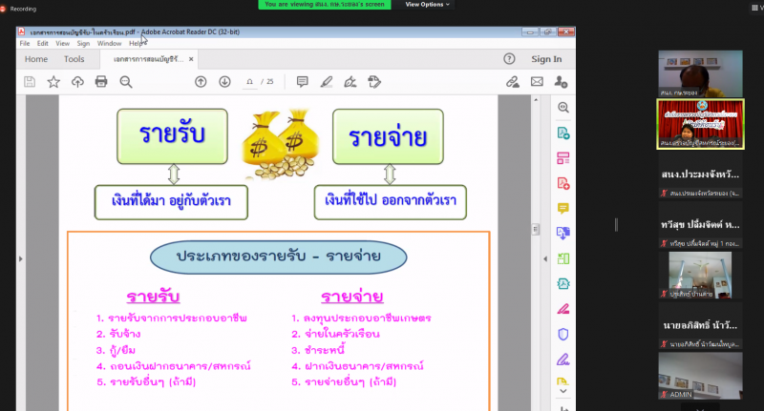764x411 pixels.
Task: Open Create PDF tool in right pane
Action: (x=563, y=183)
